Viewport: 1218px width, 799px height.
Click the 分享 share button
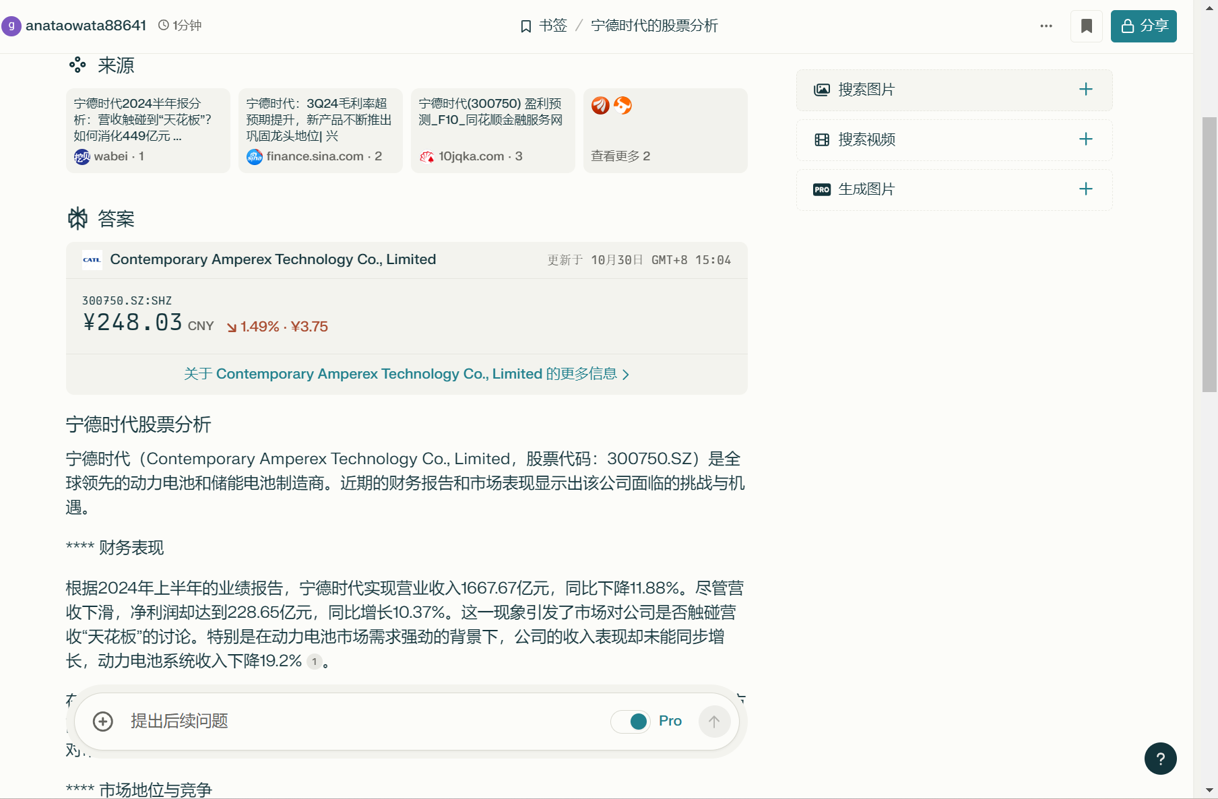(1143, 26)
